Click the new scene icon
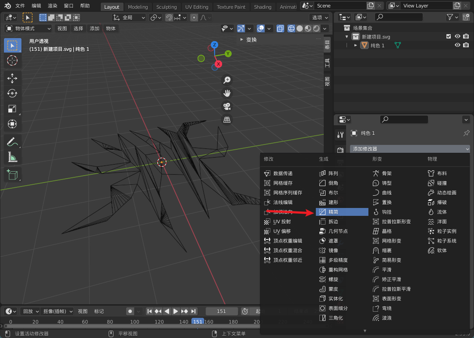The height and width of the screenshot is (338, 474). coord(370,6)
